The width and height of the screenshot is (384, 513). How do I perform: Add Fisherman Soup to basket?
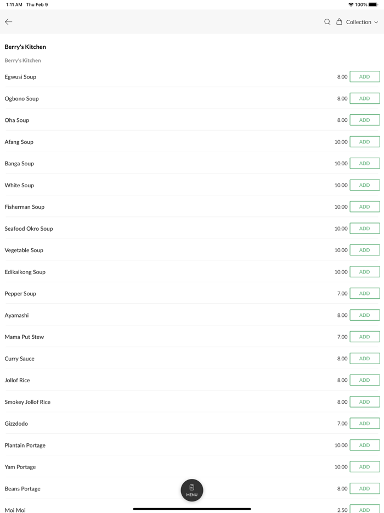[364, 207]
